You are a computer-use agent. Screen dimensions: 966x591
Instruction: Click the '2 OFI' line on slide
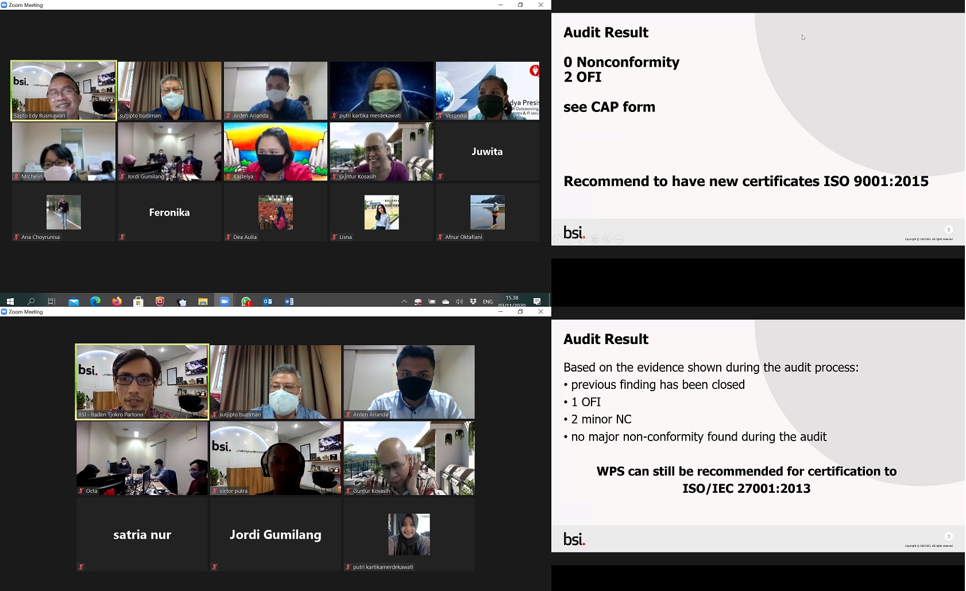[x=582, y=77]
